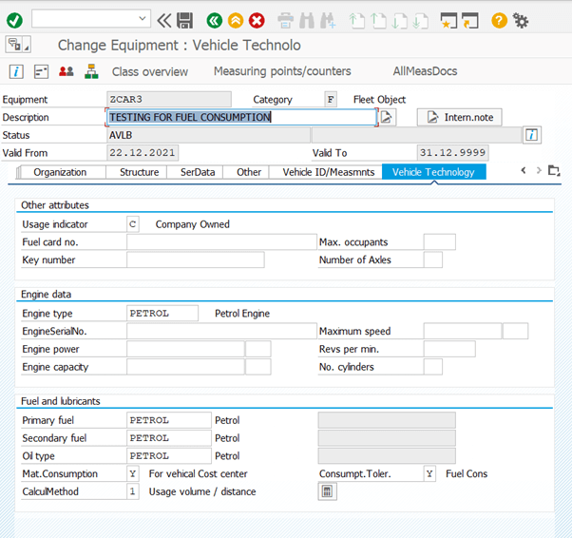The height and width of the screenshot is (538, 572).
Task: Click the calculator icon button
Action: click(x=327, y=491)
